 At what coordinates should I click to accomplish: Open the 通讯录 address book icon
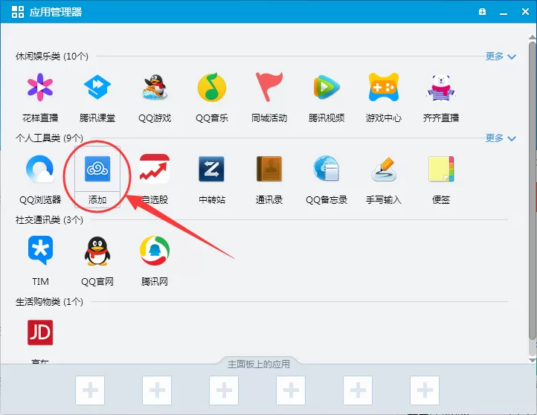coord(269,169)
